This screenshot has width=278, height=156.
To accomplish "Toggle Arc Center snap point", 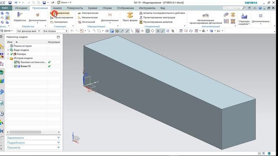I will pos(148,31).
